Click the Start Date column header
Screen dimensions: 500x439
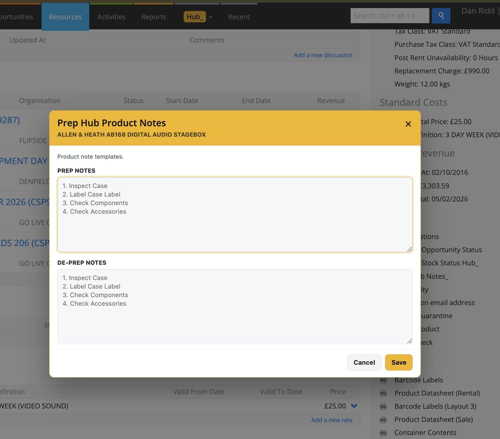pos(182,101)
